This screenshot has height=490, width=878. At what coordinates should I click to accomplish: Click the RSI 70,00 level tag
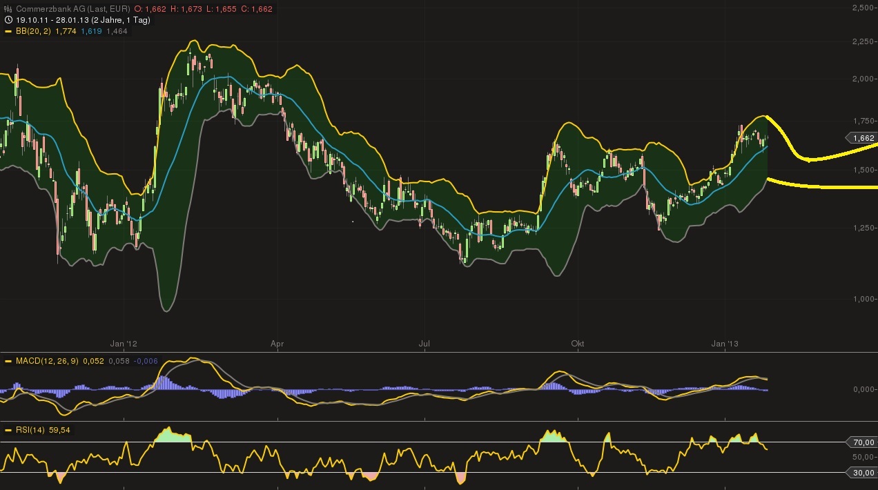tap(861, 442)
